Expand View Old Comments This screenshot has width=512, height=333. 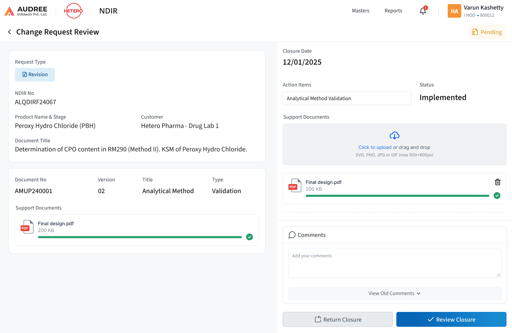point(394,293)
